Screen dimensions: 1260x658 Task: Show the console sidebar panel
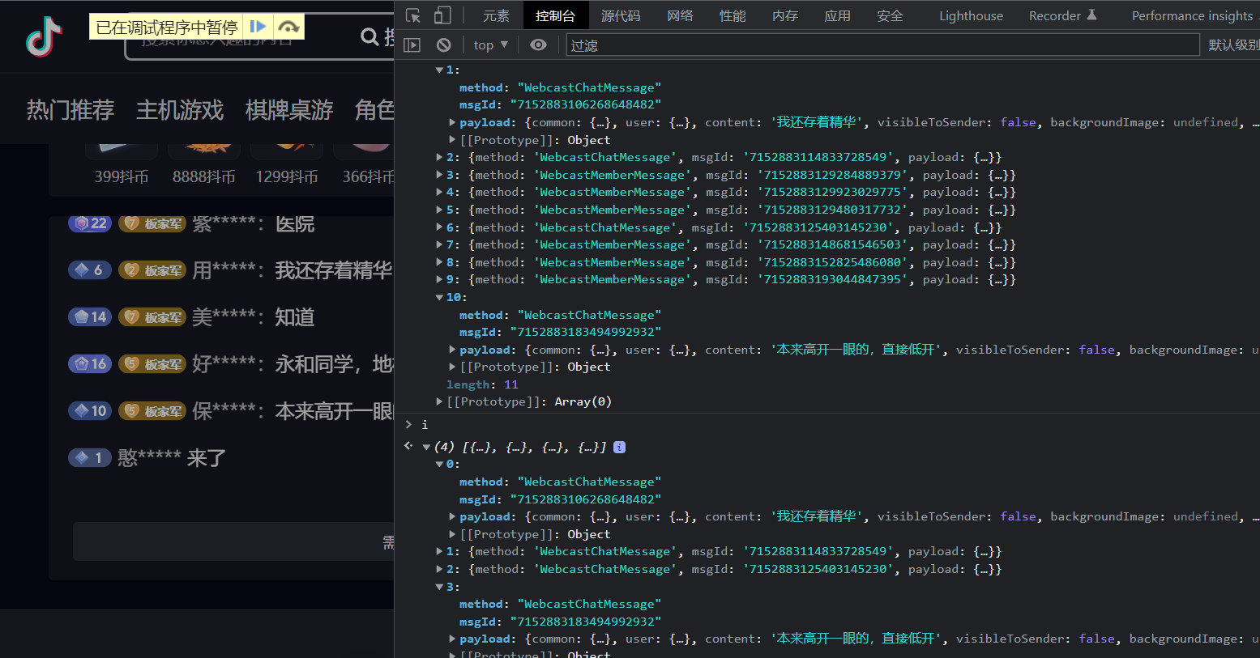click(412, 45)
